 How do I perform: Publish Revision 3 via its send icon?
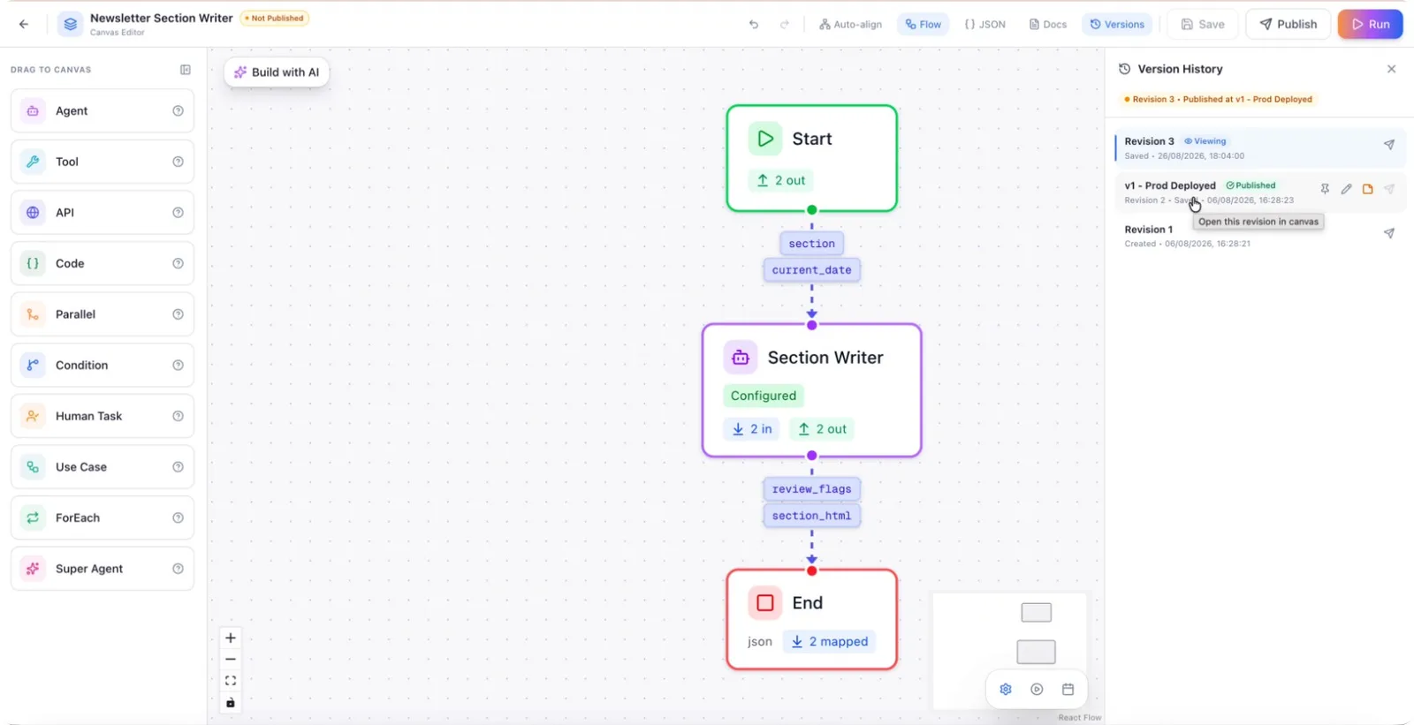click(1389, 145)
